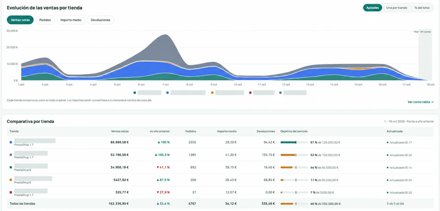Sort by Importe medio column header
Screen dimensions: 440x211
pyautogui.click(x=227, y=131)
